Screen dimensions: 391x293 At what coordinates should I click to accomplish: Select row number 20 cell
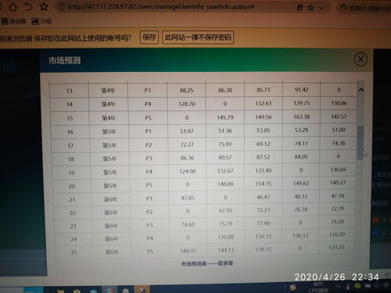72,186
